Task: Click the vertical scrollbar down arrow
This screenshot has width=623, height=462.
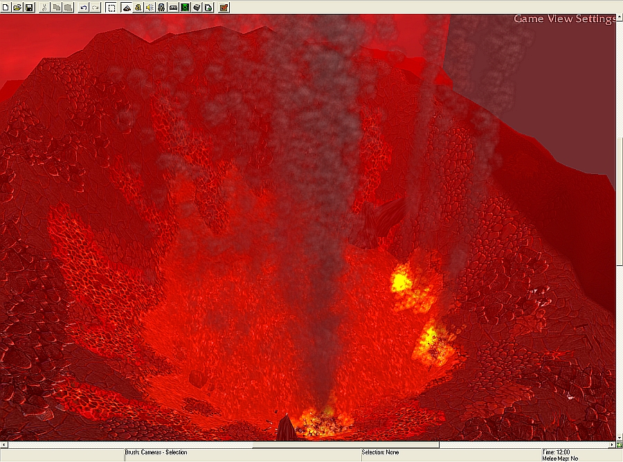Action: coord(620,437)
